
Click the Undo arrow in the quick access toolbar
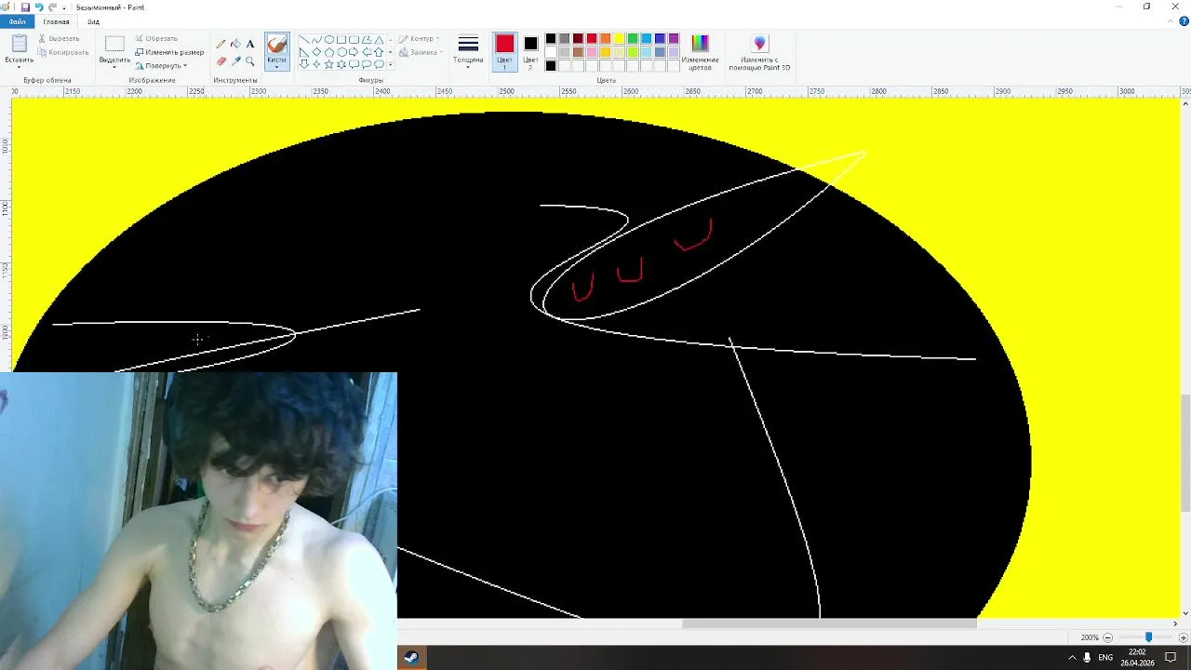point(39,7)
